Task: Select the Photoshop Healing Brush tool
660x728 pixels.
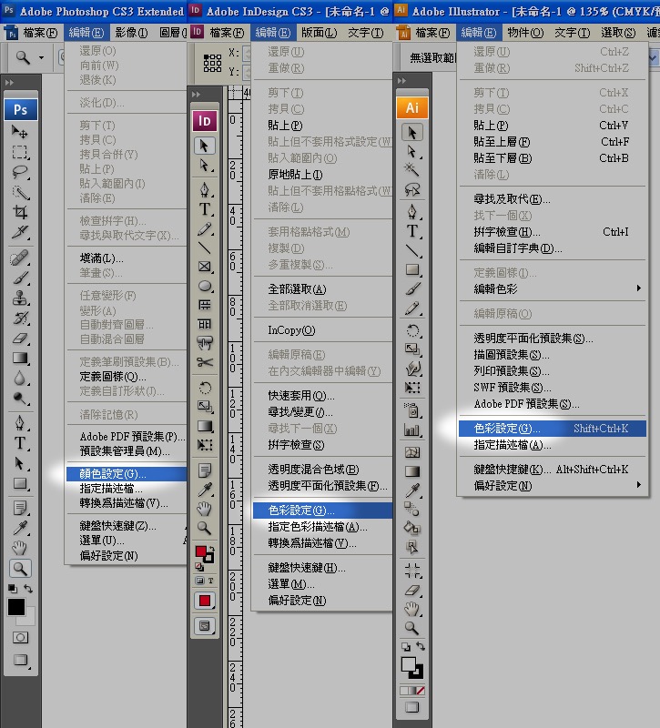Action: pos(20,258)
